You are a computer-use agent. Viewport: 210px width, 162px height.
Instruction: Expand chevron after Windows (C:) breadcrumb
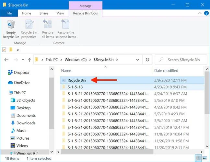coord(90,60)
